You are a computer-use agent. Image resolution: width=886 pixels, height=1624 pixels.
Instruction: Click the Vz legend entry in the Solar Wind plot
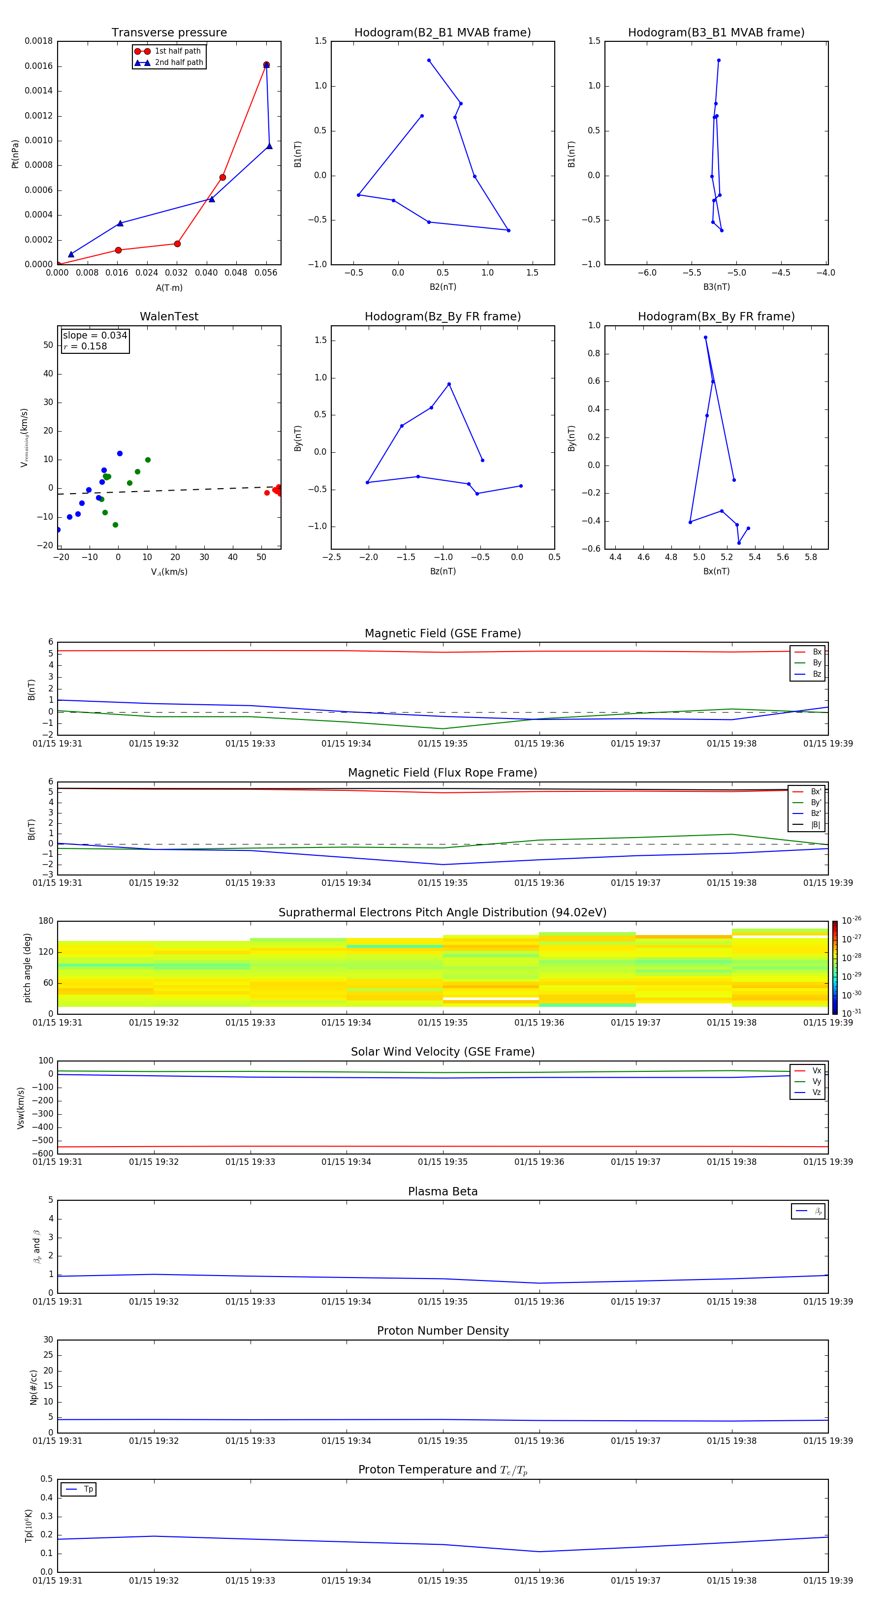pos(808,1093)
